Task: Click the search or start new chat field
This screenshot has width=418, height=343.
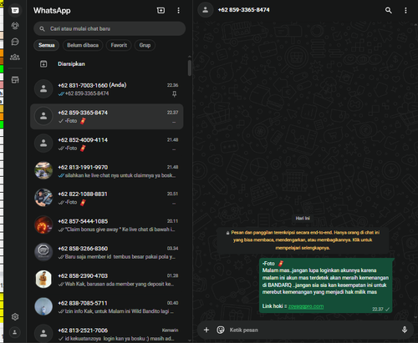Action: 110,28
